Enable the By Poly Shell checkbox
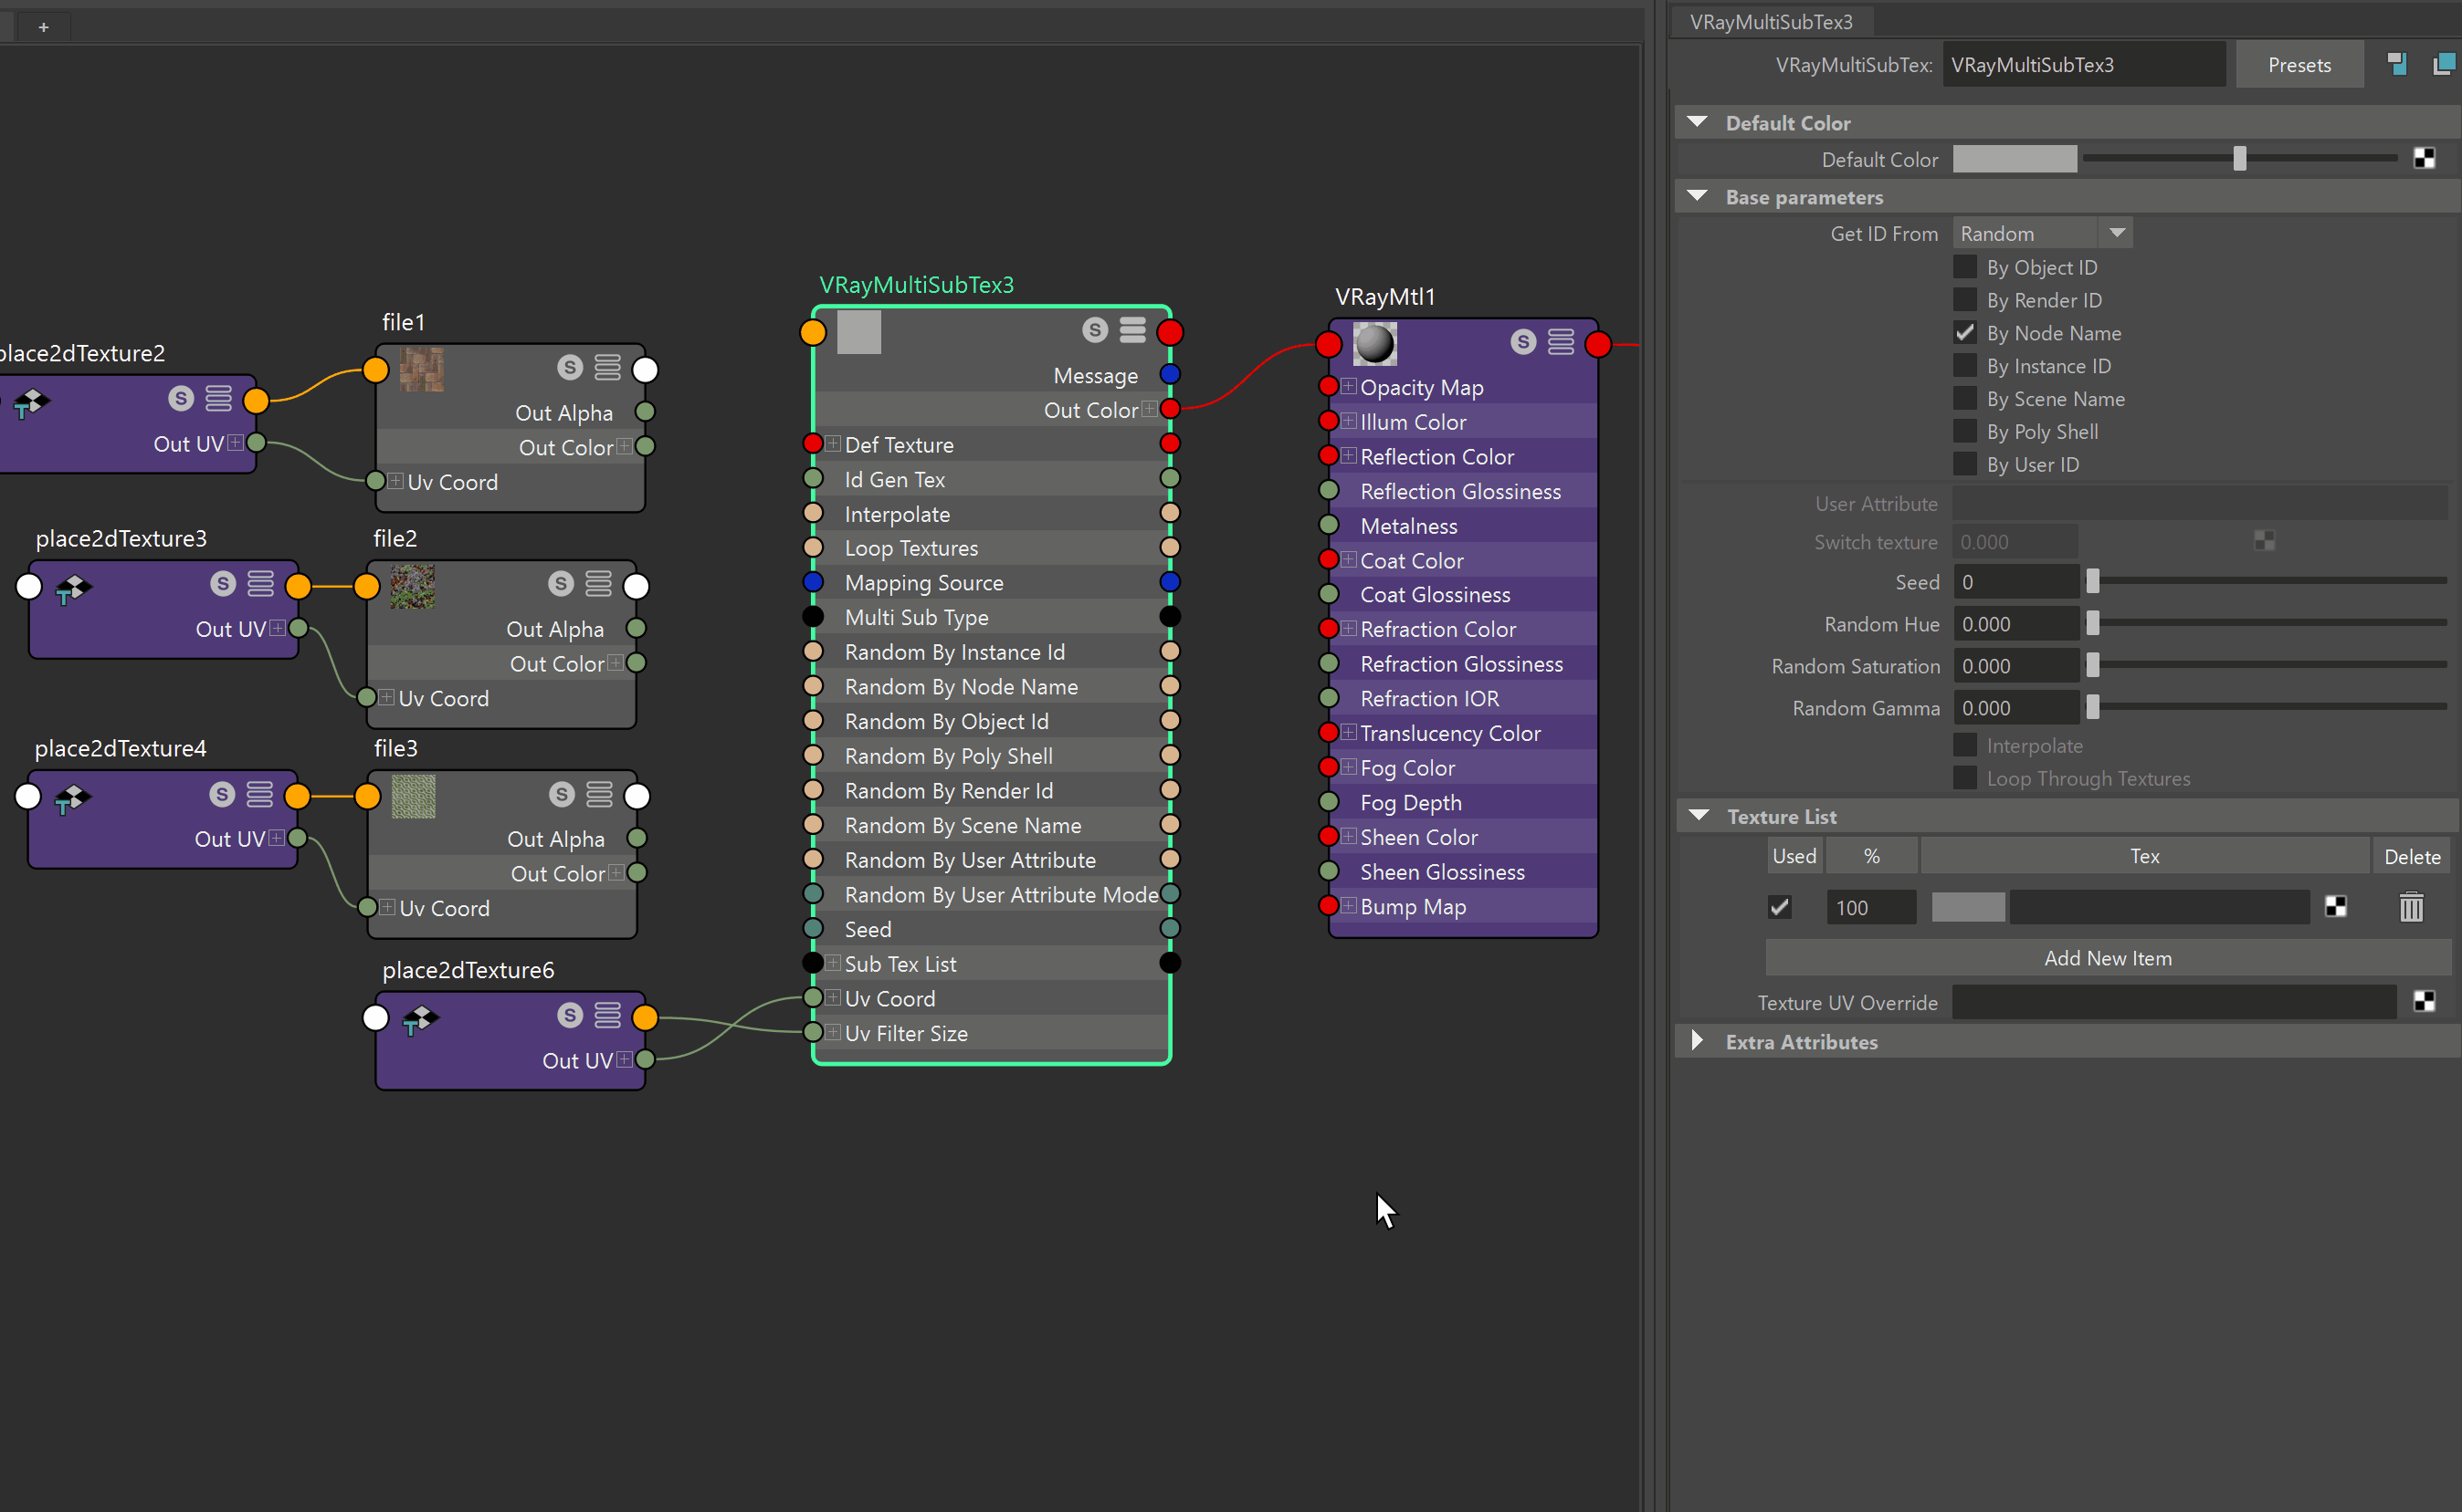Viewport: 2462px width, 1512px height. [x=1964, y=432]
